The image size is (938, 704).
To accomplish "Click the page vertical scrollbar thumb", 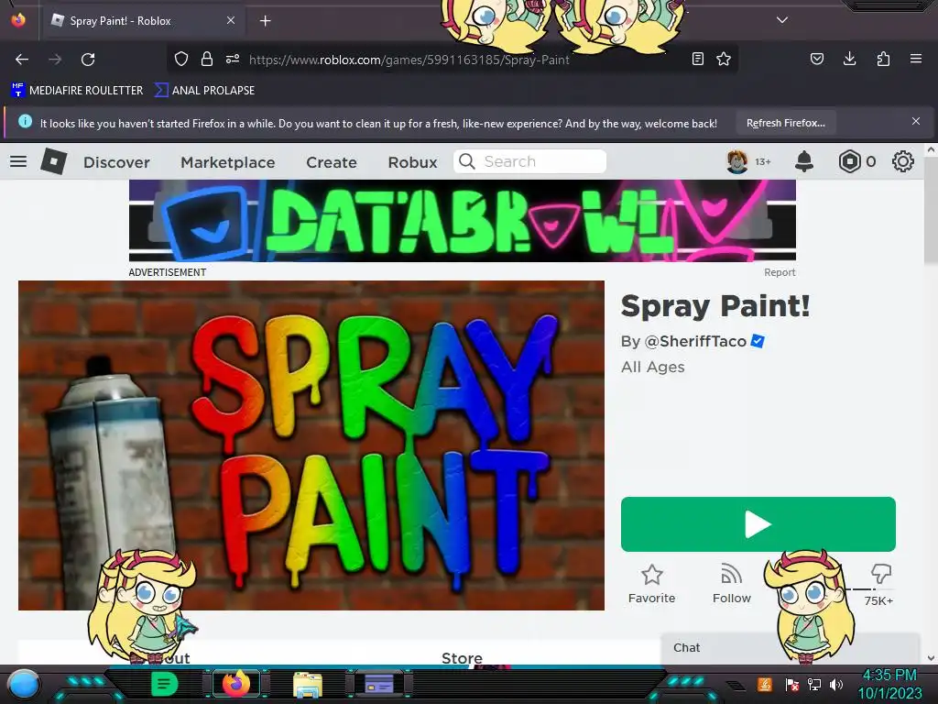I will 931,210.
